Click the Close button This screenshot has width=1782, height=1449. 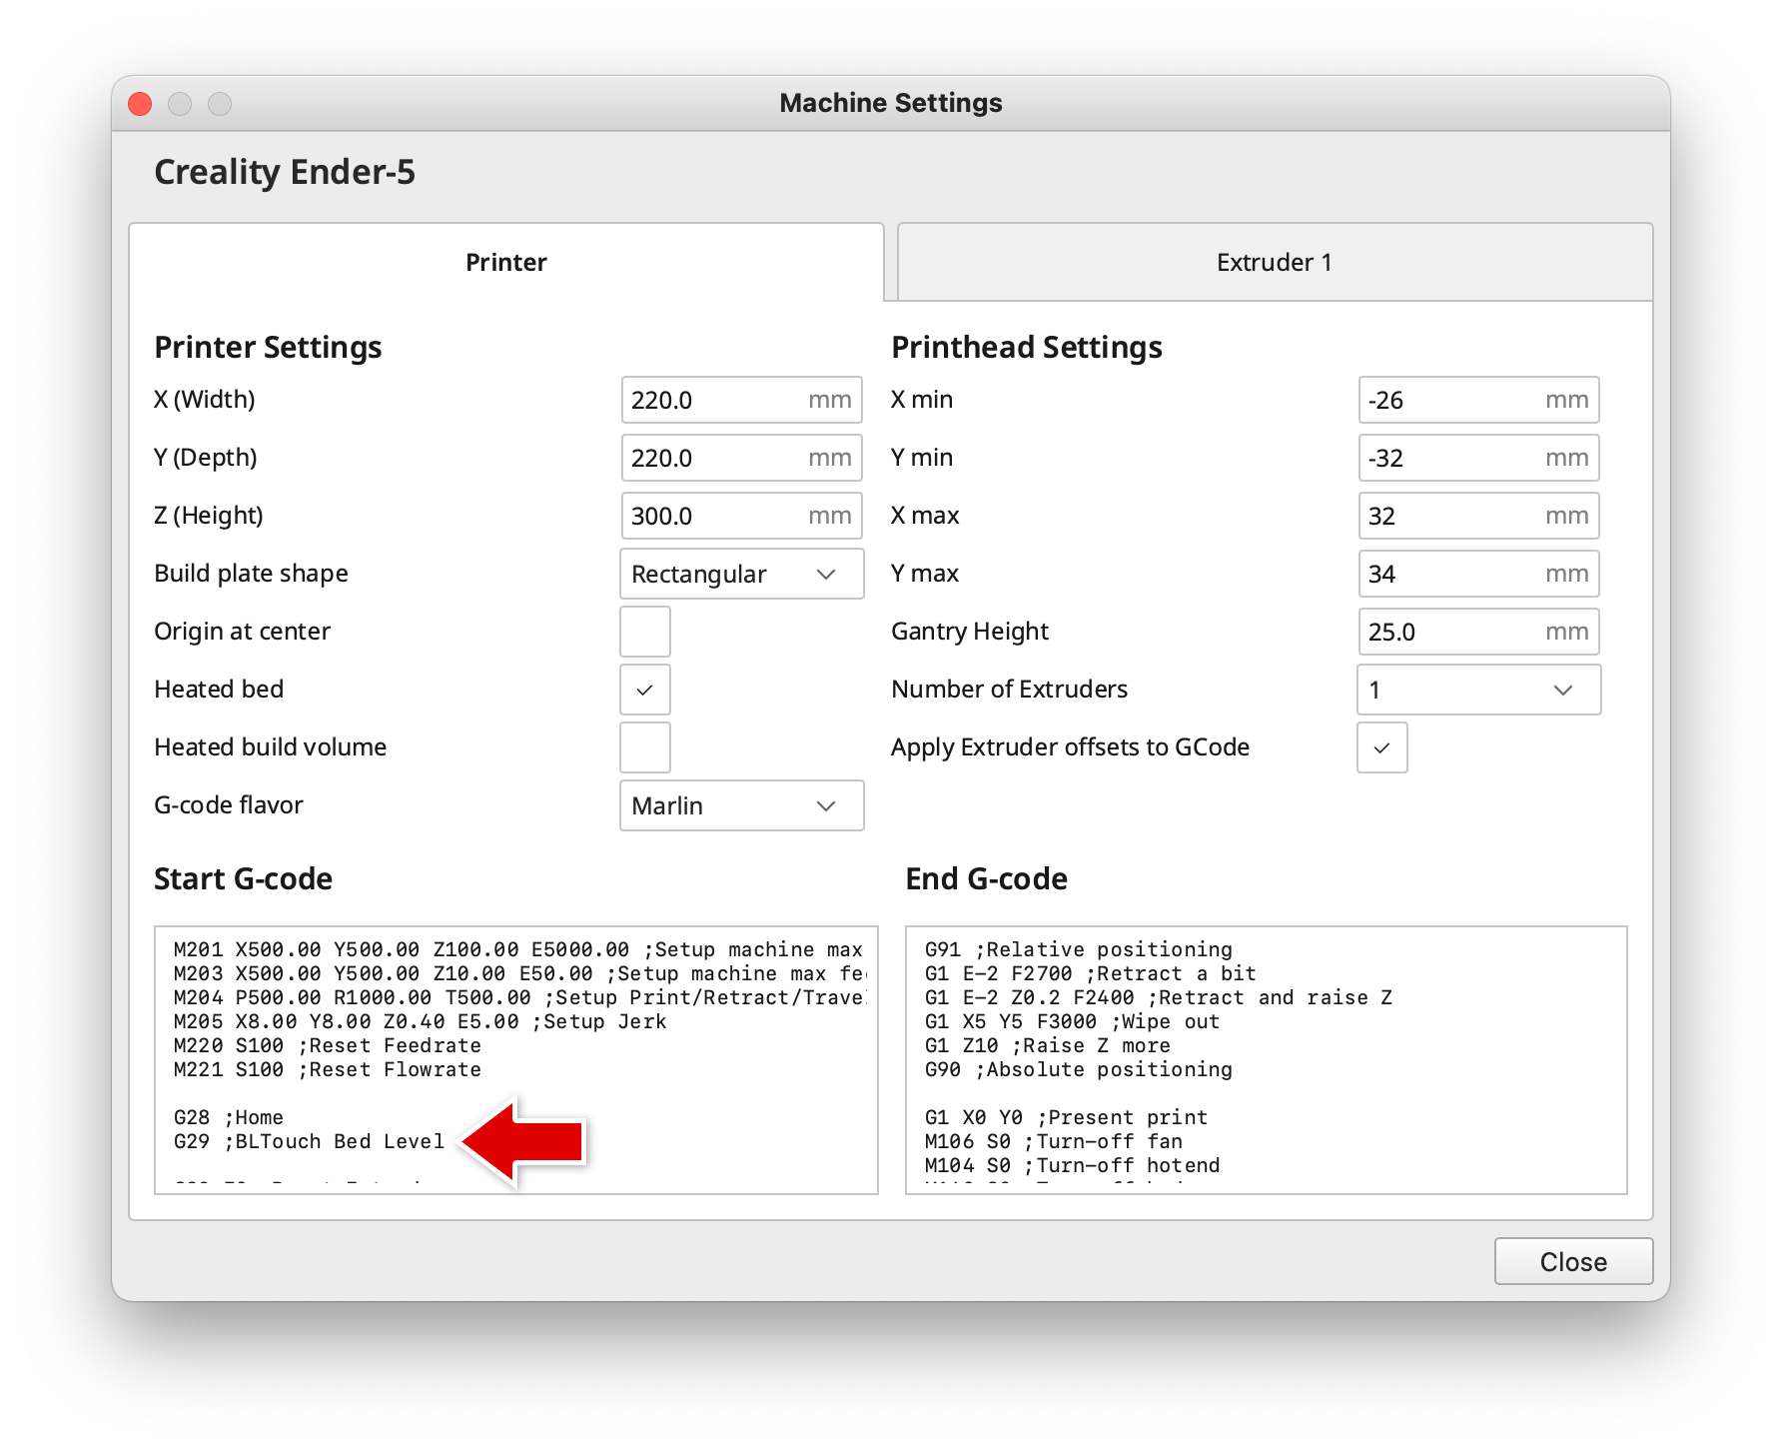click(x=1572, y=1261)
